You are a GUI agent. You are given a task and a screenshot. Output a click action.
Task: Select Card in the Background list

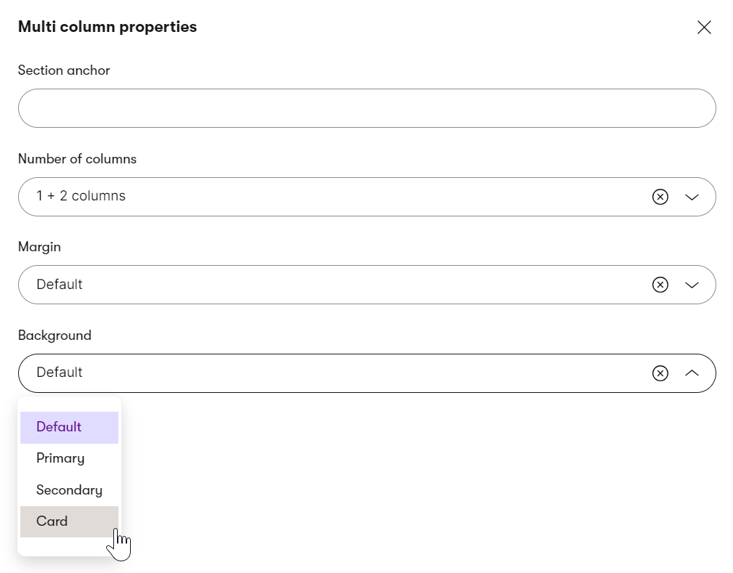[x=69, y=521]
